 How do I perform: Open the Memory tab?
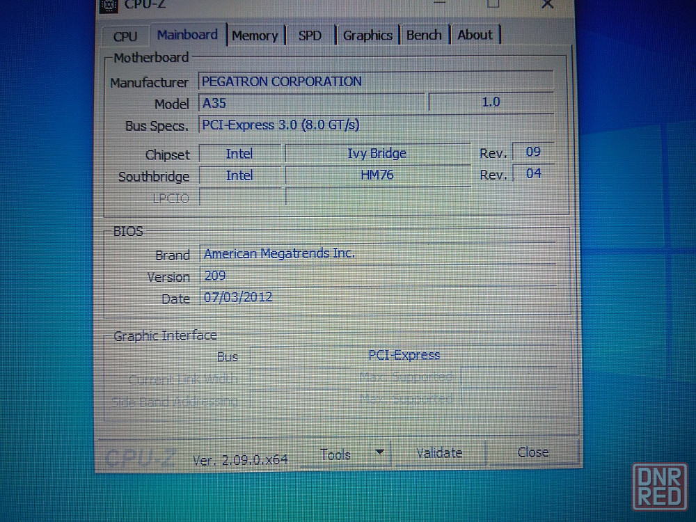[255, 35]
